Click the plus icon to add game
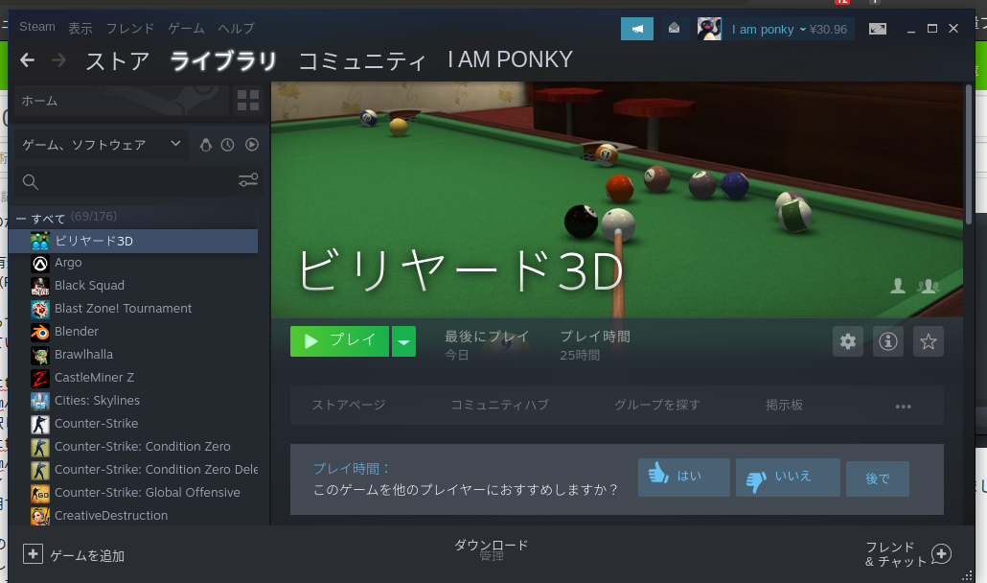Viewport: 987px width, 583px height. 33,554
